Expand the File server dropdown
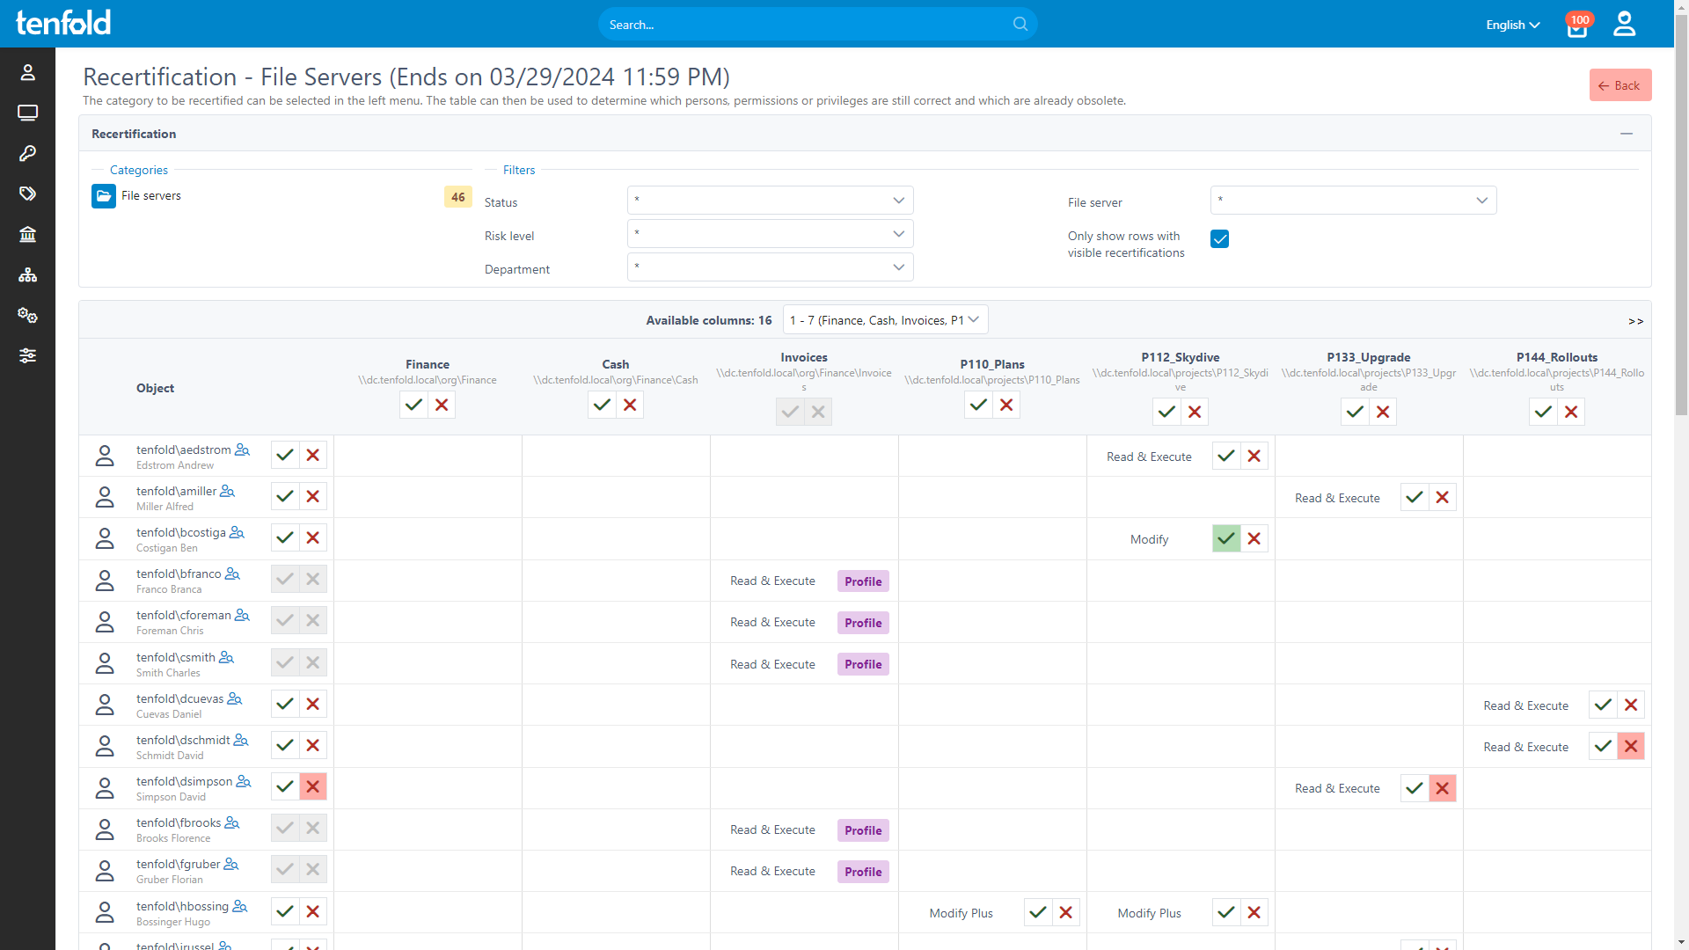This screenshot has height=950, width=1689. click(x=1353, y=201)
